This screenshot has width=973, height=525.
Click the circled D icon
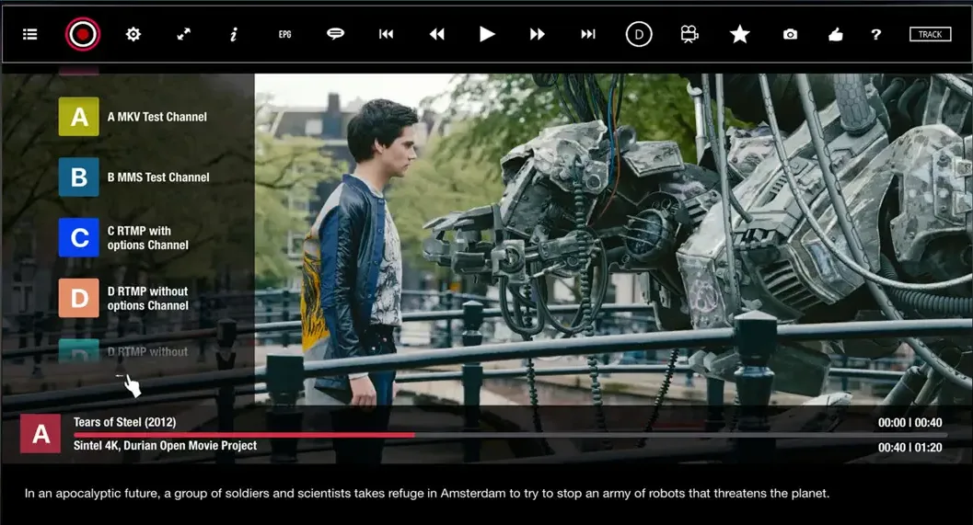coord(639,34)
